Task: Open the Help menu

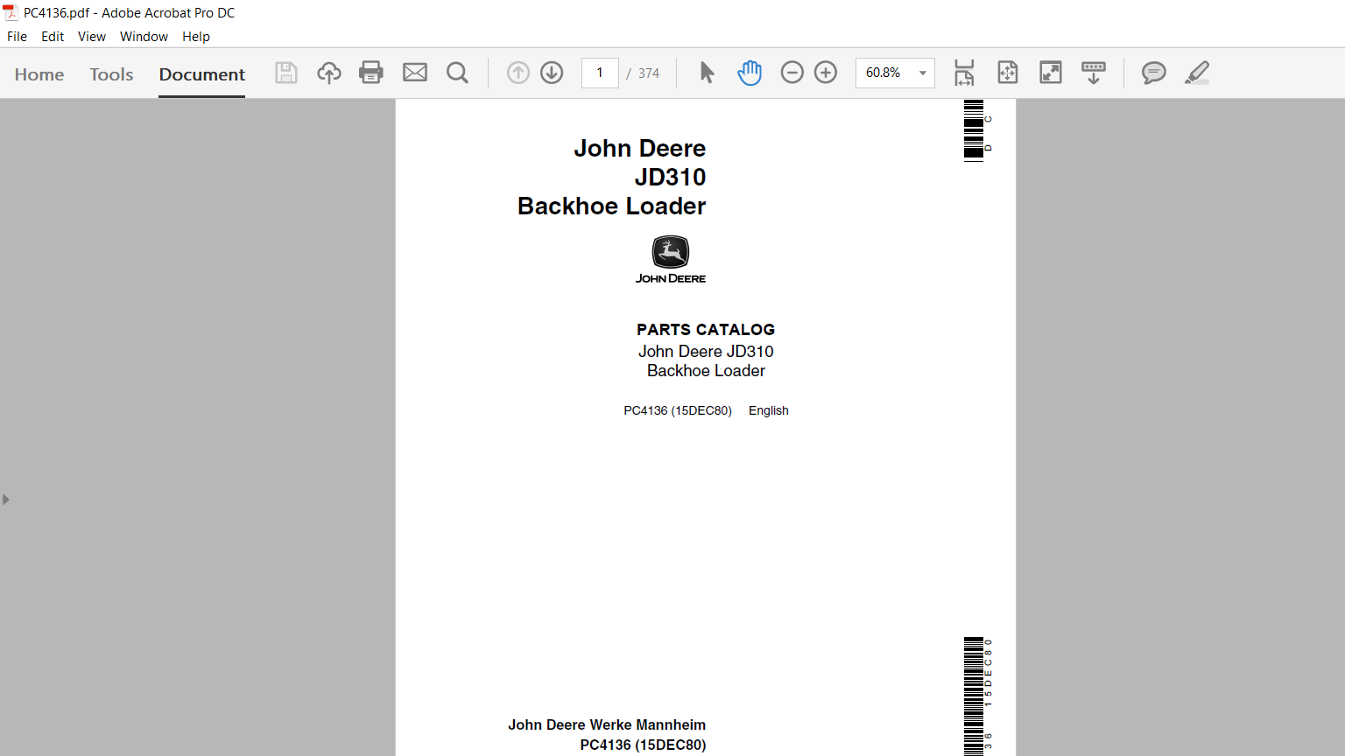Action: click(196, 37)
